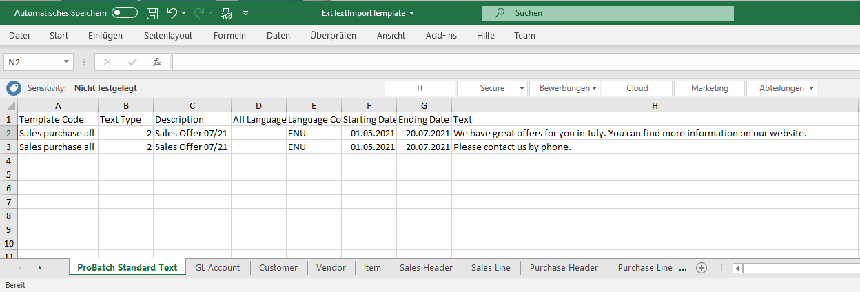860x292 pixels.
Task: Click the scroll sheet tabs right arrow
Action: [x=39, y=267]
